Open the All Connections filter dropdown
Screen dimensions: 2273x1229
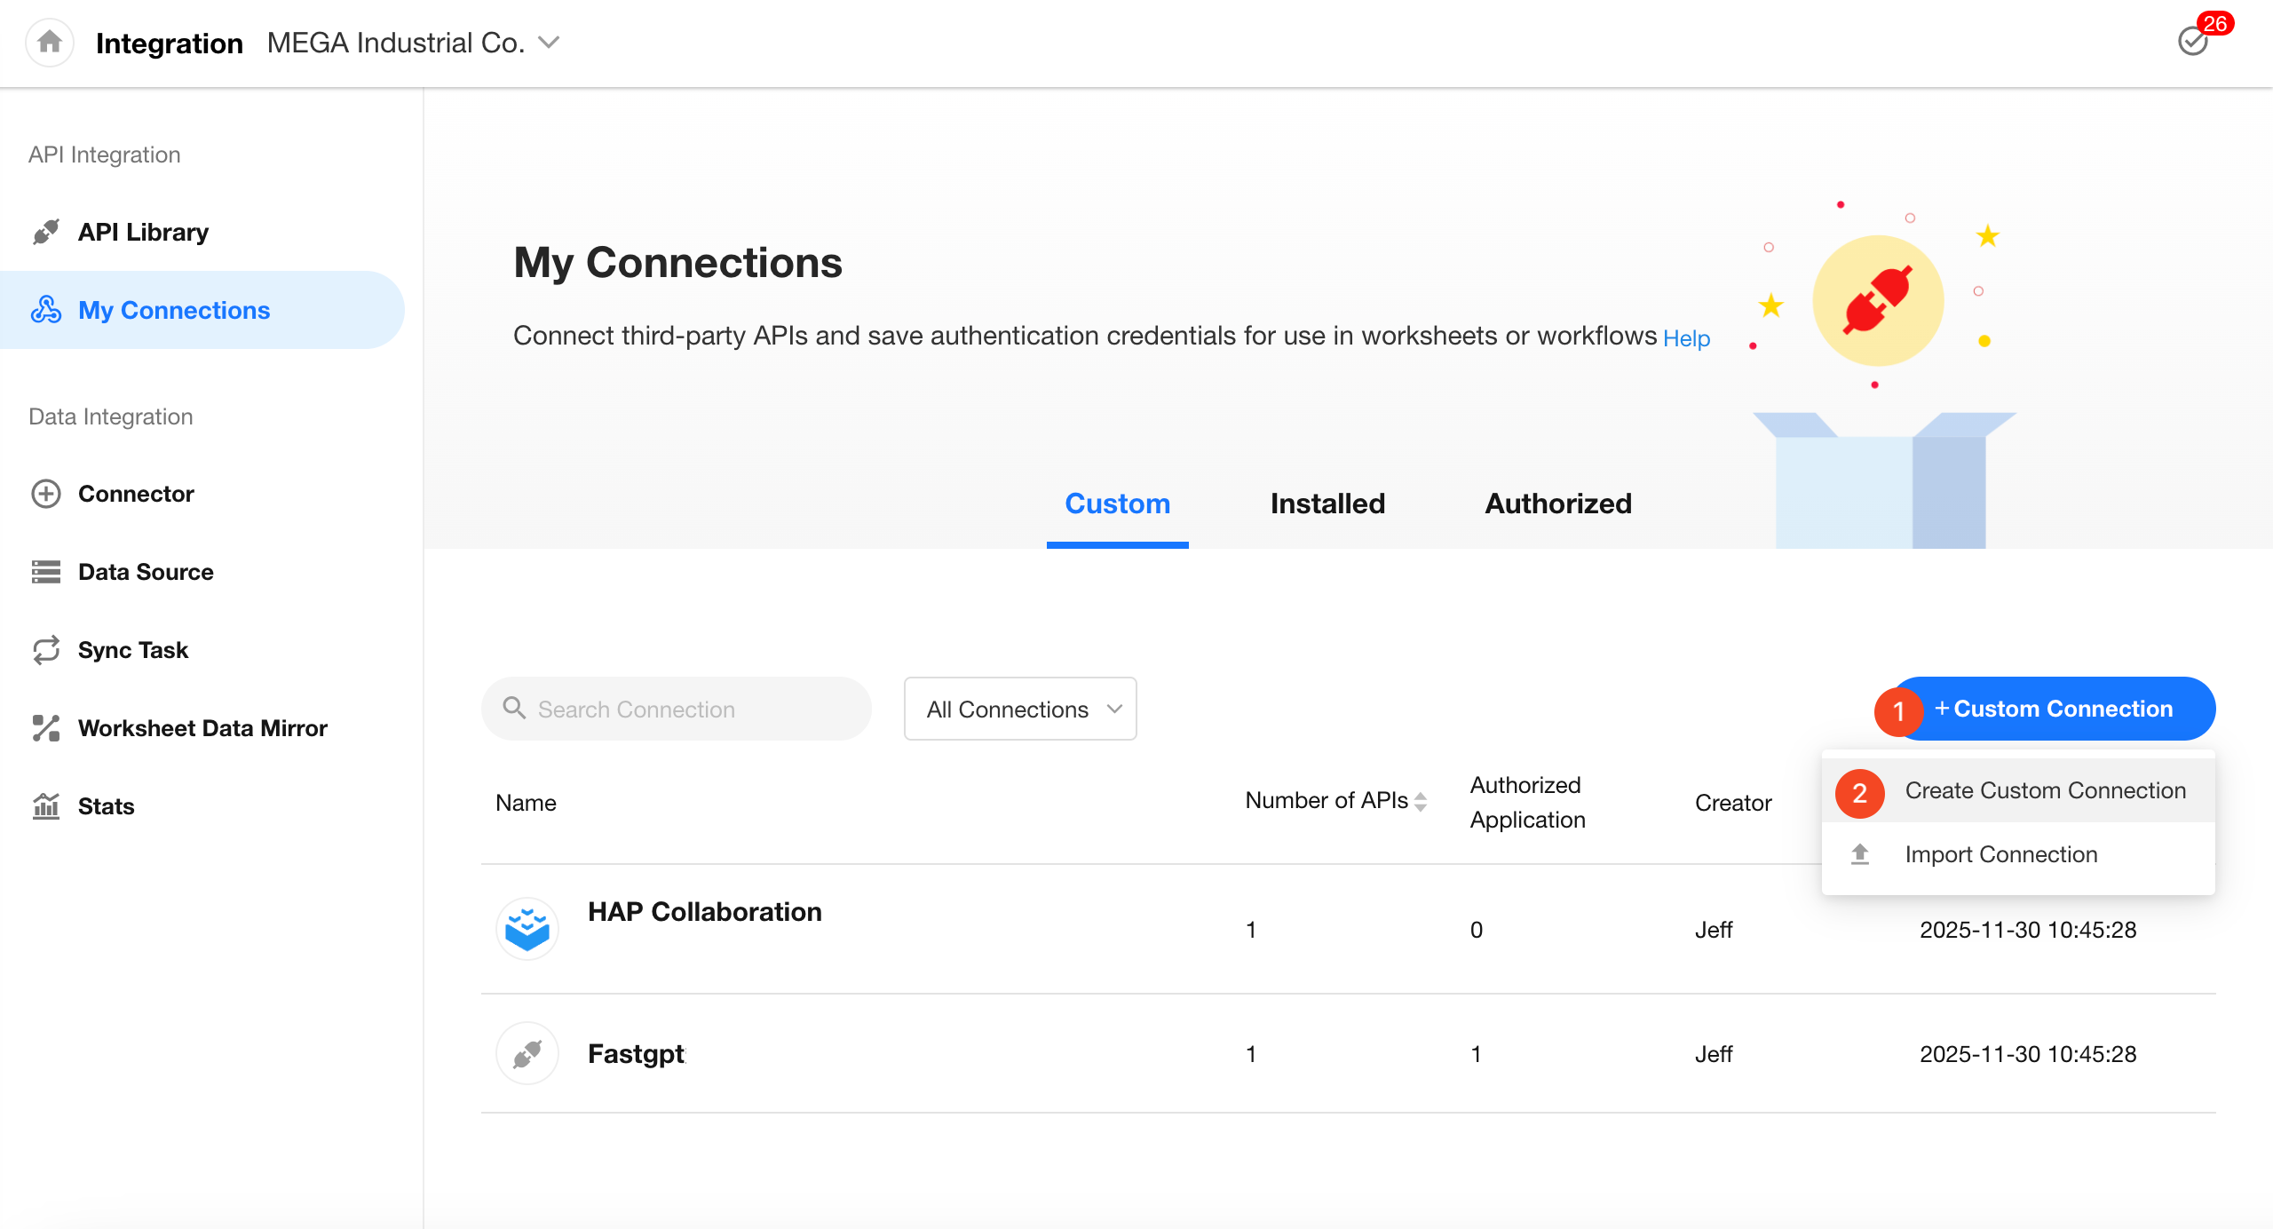(1020, 709)
